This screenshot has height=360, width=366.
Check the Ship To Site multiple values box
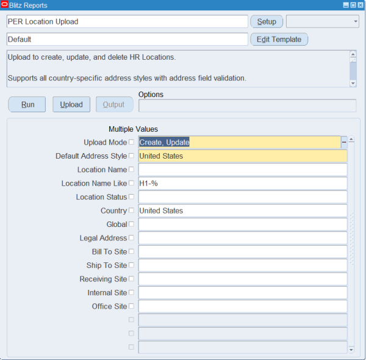point(131,265)
